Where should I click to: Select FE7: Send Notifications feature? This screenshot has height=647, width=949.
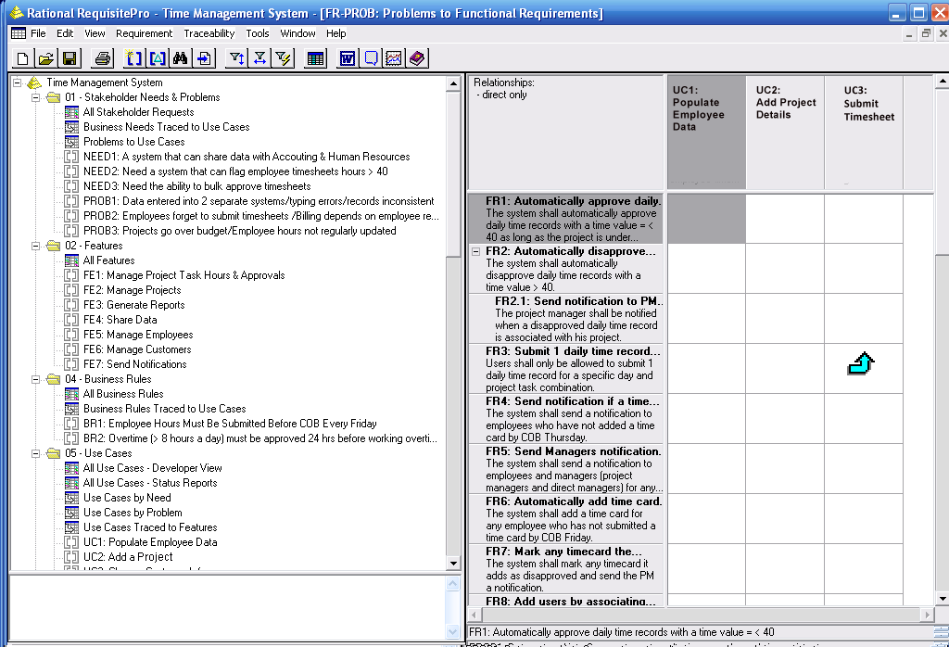[x=135, y=364]
